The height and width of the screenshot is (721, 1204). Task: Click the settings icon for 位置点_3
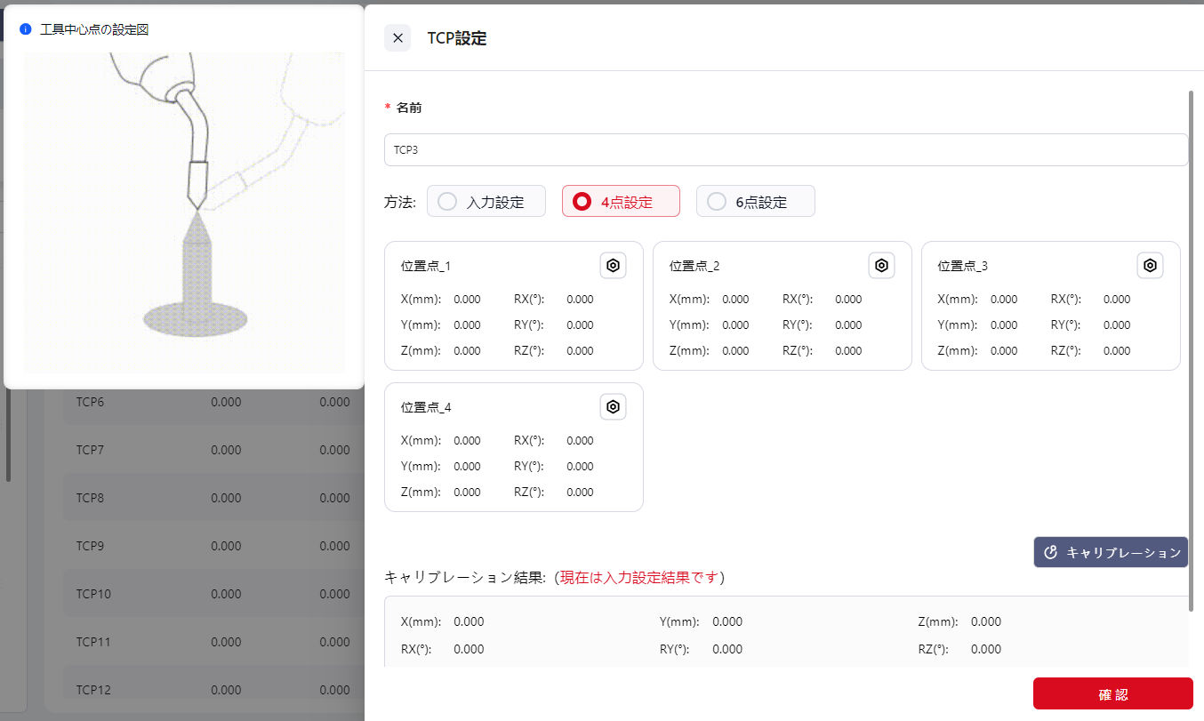(x=1150, y=265)
